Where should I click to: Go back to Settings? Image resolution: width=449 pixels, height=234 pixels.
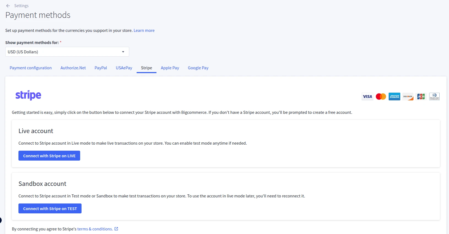point(21,6)
